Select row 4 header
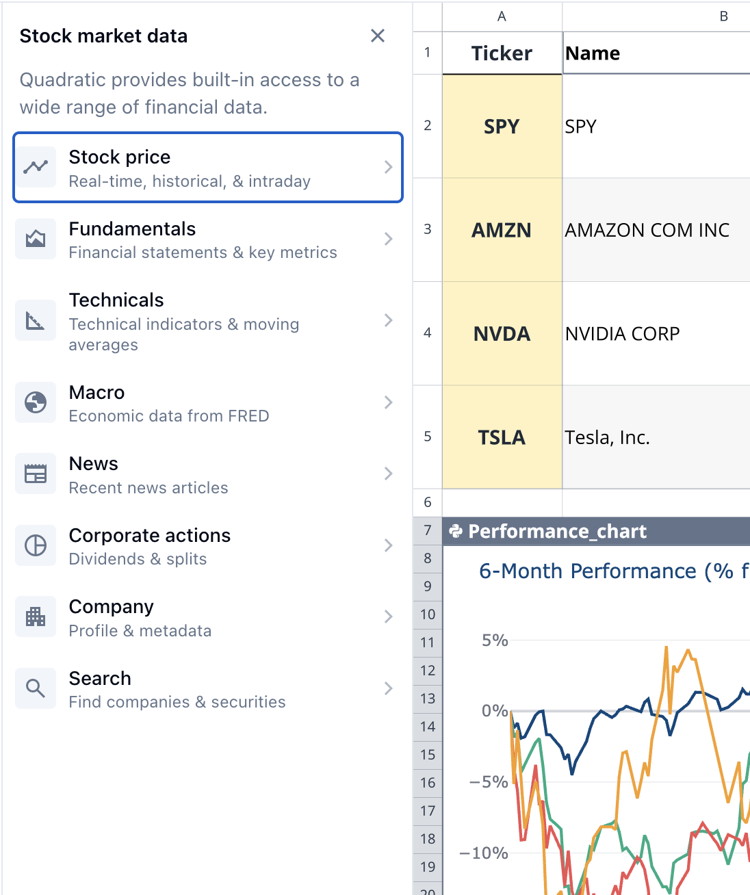 tap(428, 333)
